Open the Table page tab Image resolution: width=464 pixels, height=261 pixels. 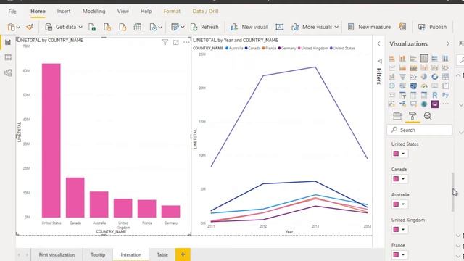[x=162, y=254]
